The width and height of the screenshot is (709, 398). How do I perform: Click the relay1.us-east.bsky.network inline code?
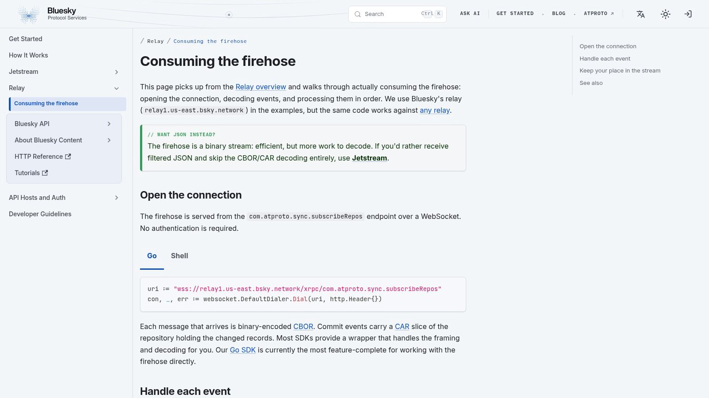[x=194, y=110]
